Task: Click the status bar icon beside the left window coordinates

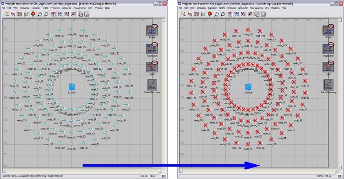Action: 163,176
